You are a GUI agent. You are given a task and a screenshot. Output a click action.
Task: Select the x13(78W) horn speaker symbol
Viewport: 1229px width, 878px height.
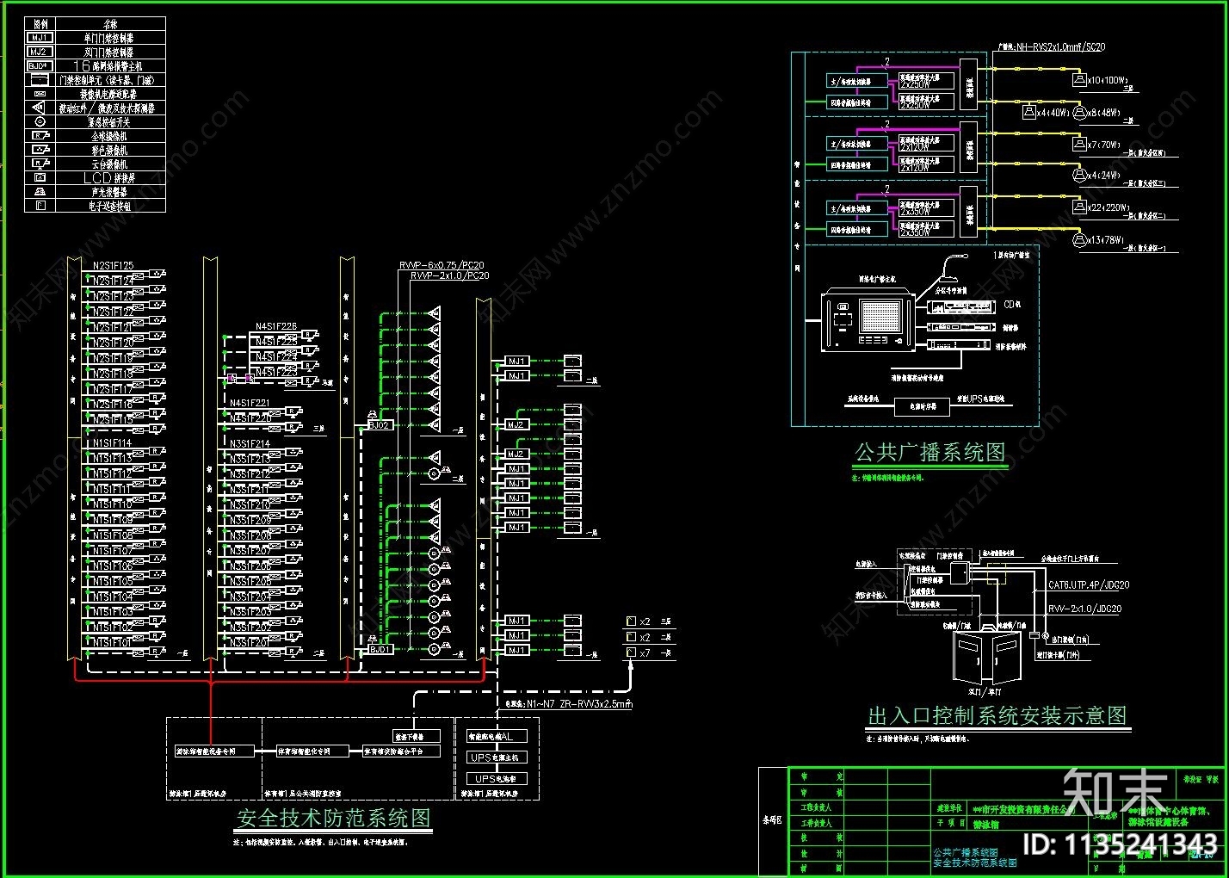click(1079, 240)
